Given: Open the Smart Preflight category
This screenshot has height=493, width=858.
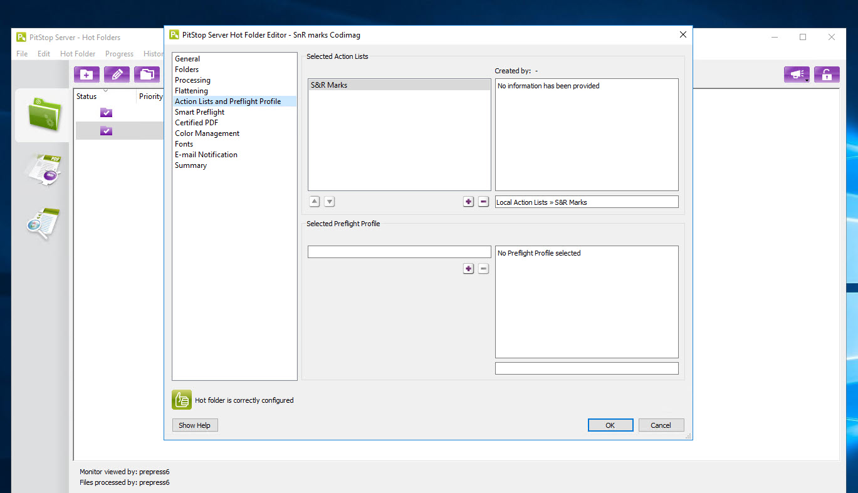Looking at the screenshot, I should 199,112.
